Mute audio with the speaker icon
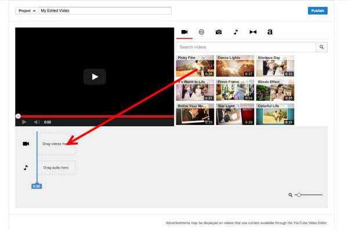The image size is (348, 230). 37,122
